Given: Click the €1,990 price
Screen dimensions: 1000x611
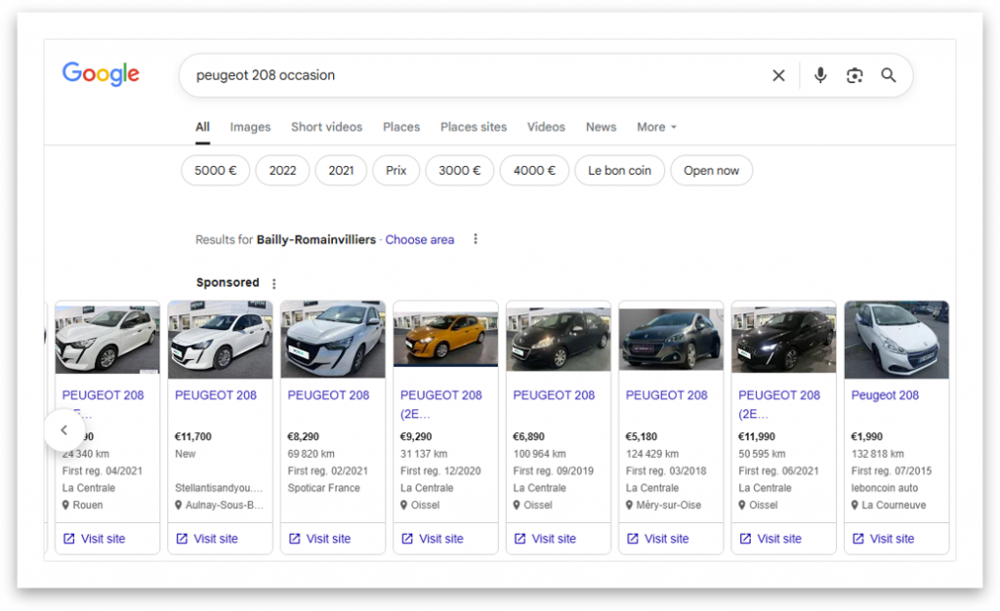Looking at the screenshot, I should tap(867, 436).
